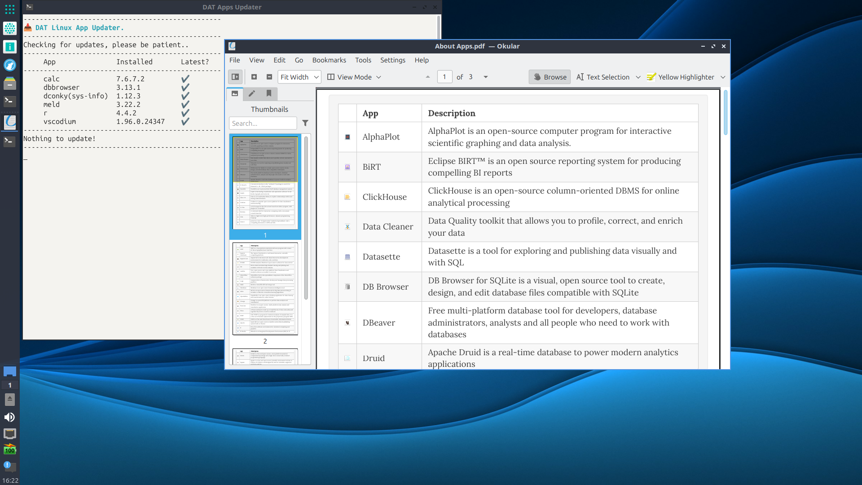Screen dimensions: 862x485
Task: Click the page number input field
Action: click(x=444, y=77)
